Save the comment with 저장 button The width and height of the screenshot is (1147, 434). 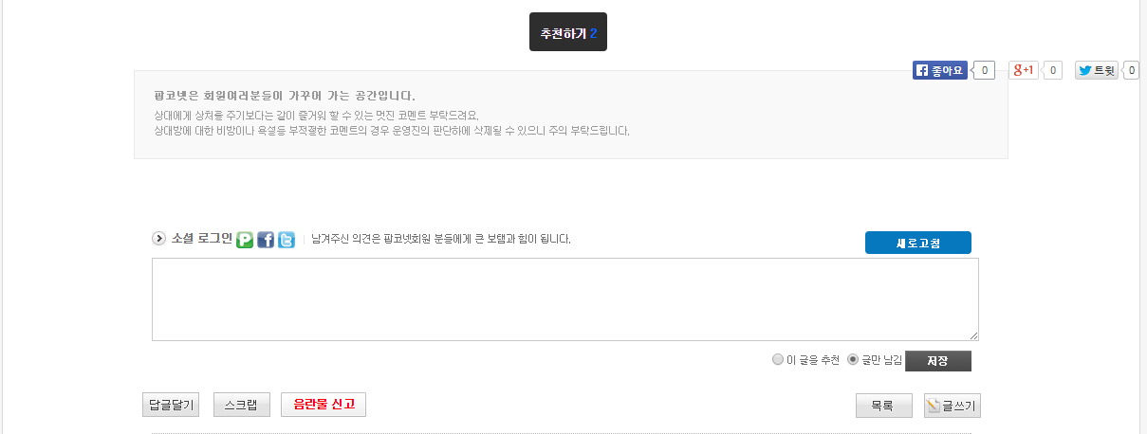(x=938, y=361)
